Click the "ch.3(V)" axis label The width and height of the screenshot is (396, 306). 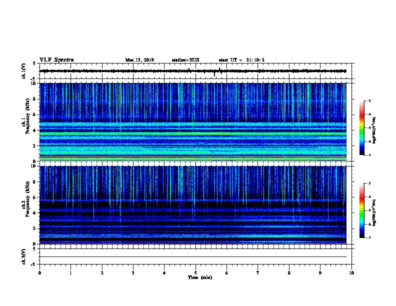coord(23,256)
